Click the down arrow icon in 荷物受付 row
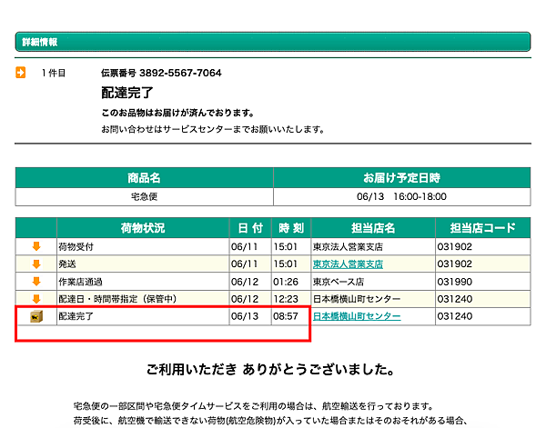The width and height of the screenshot is (546, 428). [36, 246]
